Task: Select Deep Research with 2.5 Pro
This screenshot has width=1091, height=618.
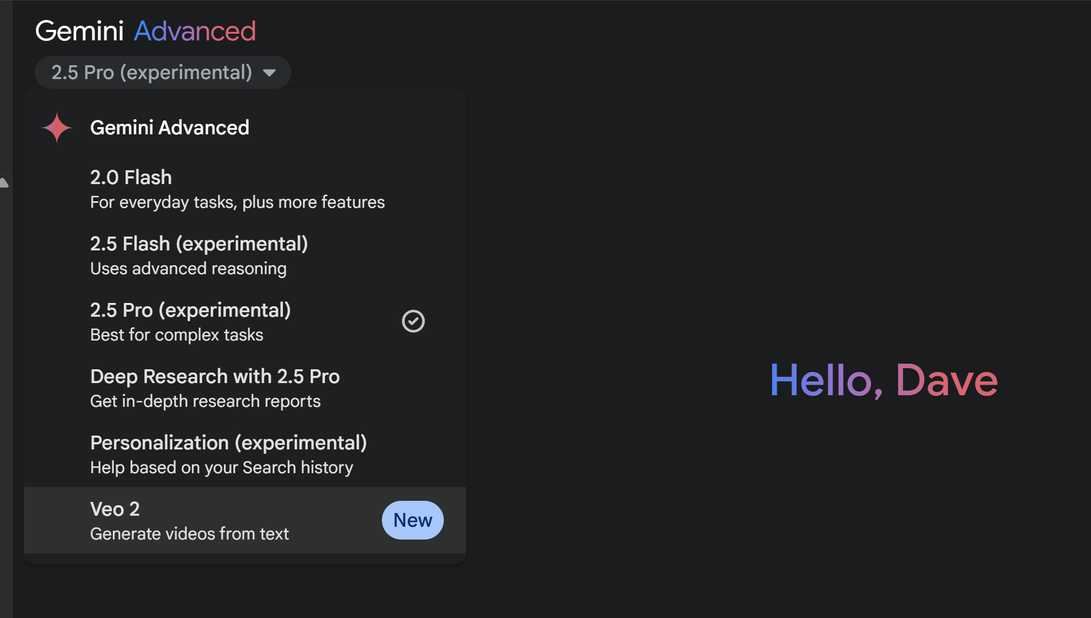Action: 214,376
